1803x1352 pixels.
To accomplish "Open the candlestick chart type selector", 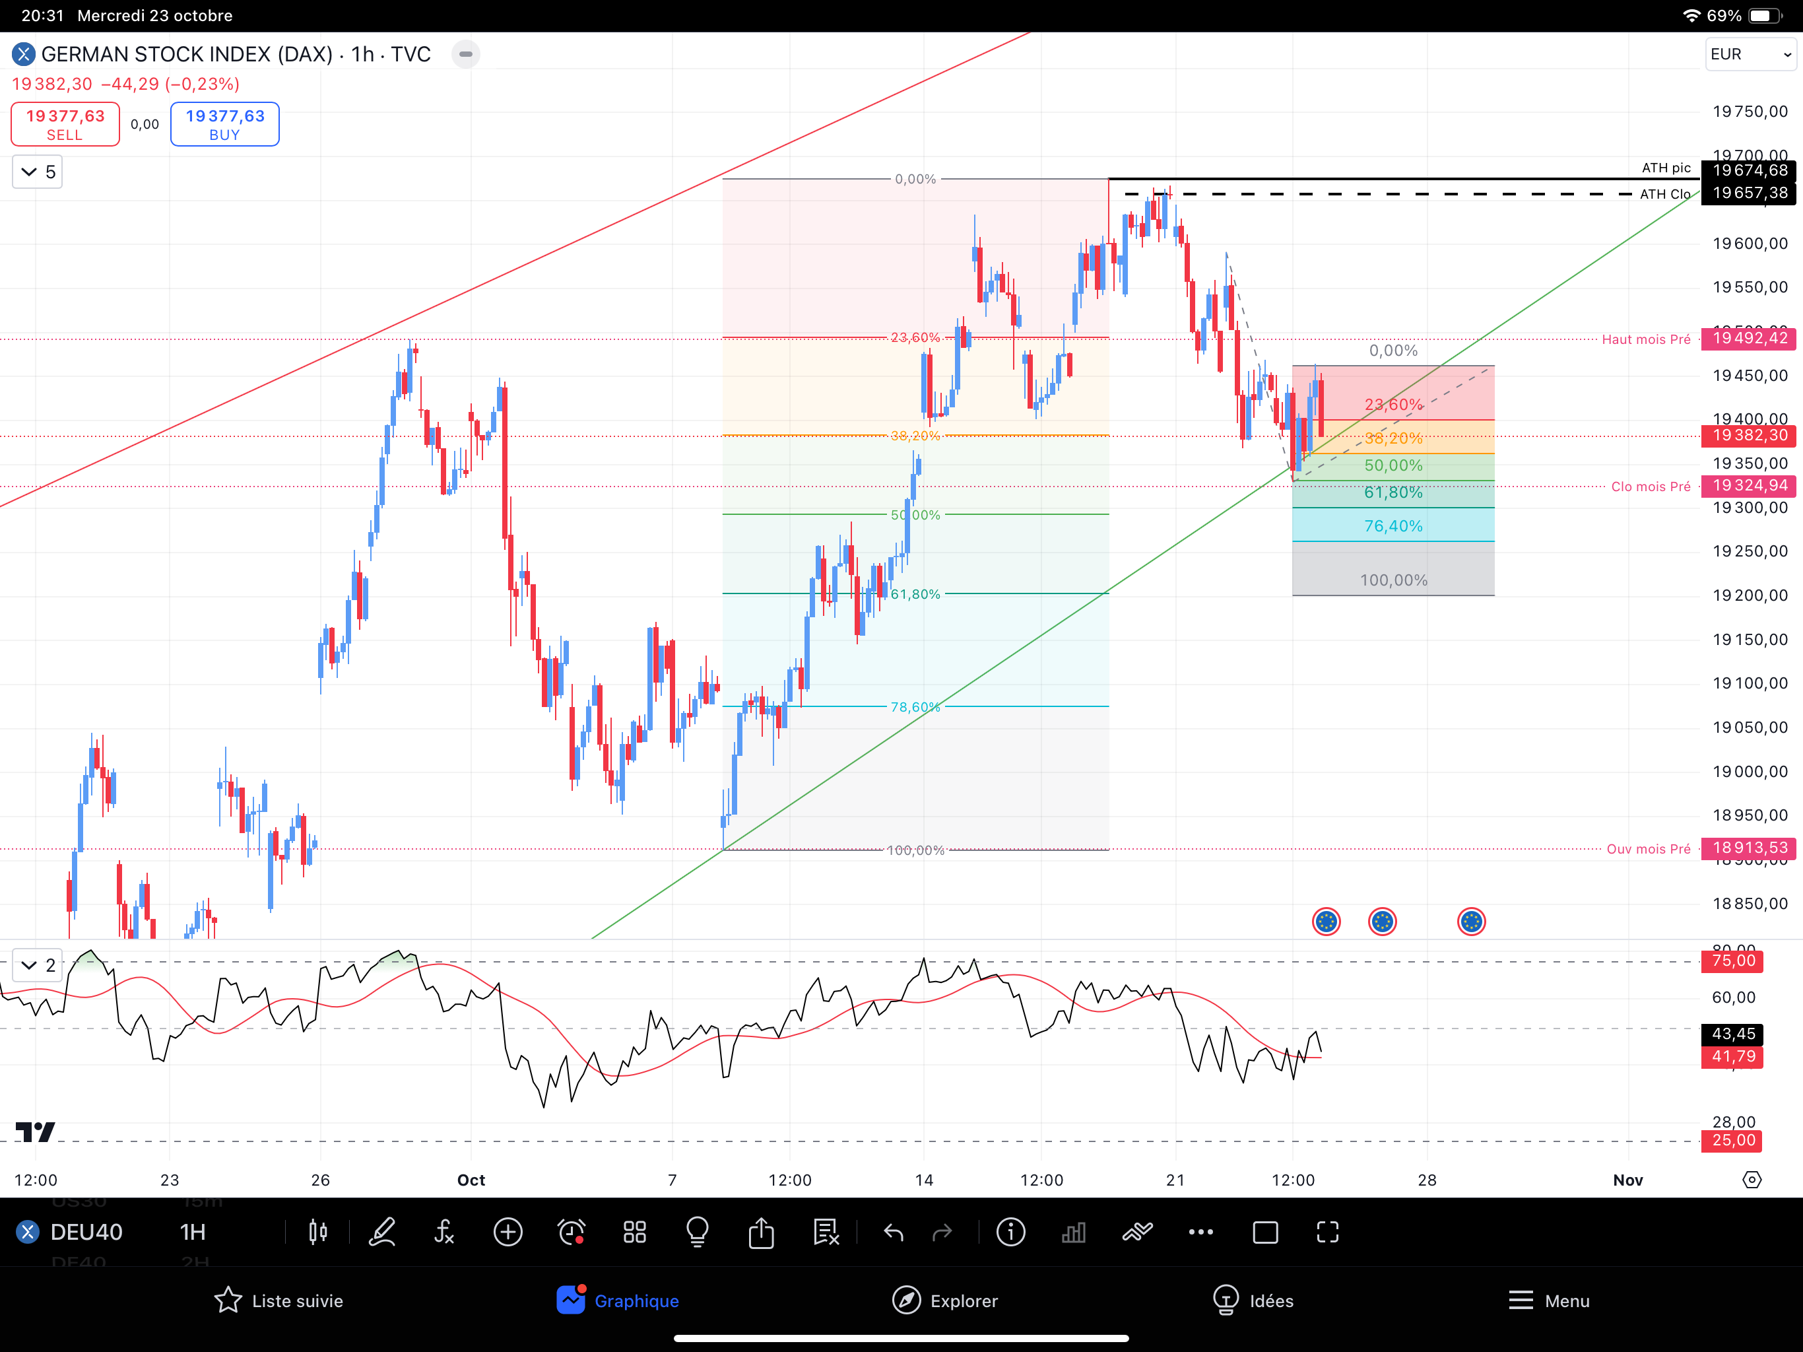I will tap(318, 1232).
